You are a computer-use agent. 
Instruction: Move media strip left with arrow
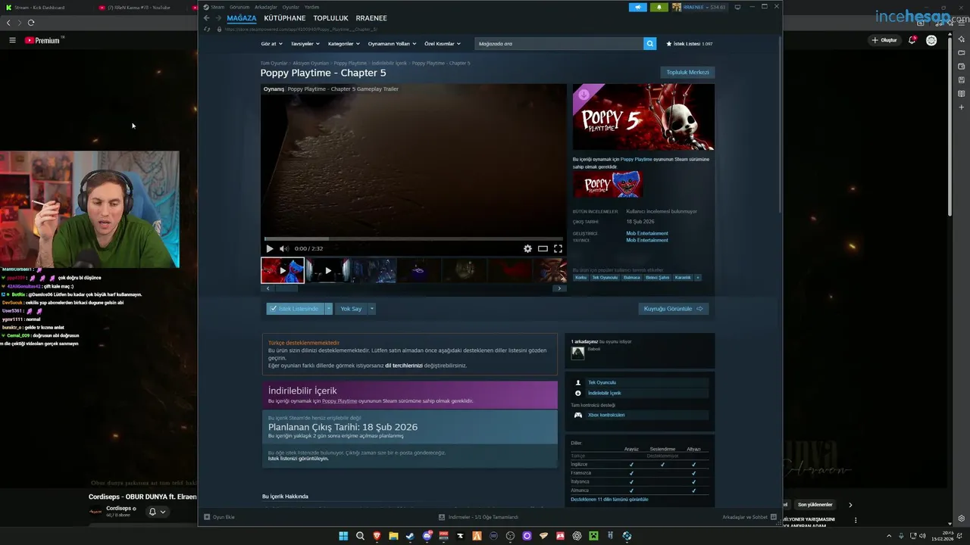[x=267, y=288]
